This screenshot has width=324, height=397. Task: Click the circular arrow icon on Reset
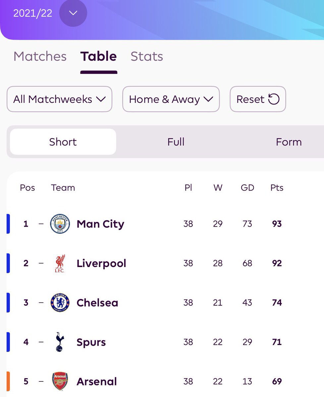tap(274, 99)
